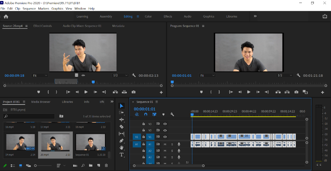Mute audio track A1
This screenshot has height=171, width=331.
165,145
